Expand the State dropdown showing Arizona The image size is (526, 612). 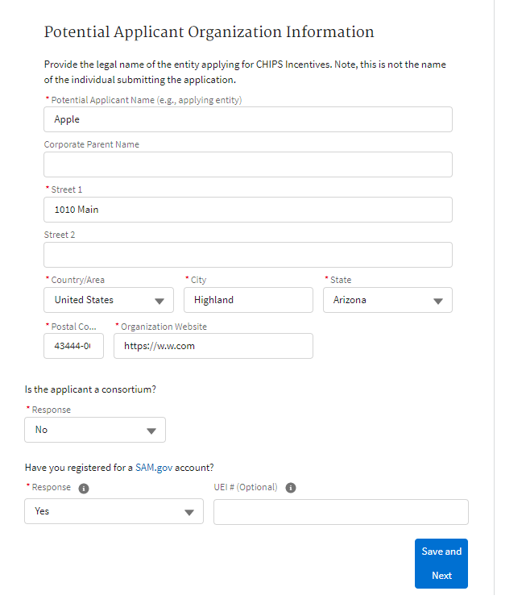(388, 300)
